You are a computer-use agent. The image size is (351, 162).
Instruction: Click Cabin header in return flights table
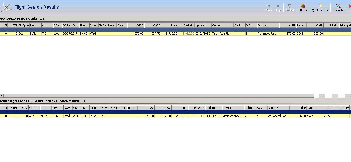pyautogui.click(x=250, y=108)
